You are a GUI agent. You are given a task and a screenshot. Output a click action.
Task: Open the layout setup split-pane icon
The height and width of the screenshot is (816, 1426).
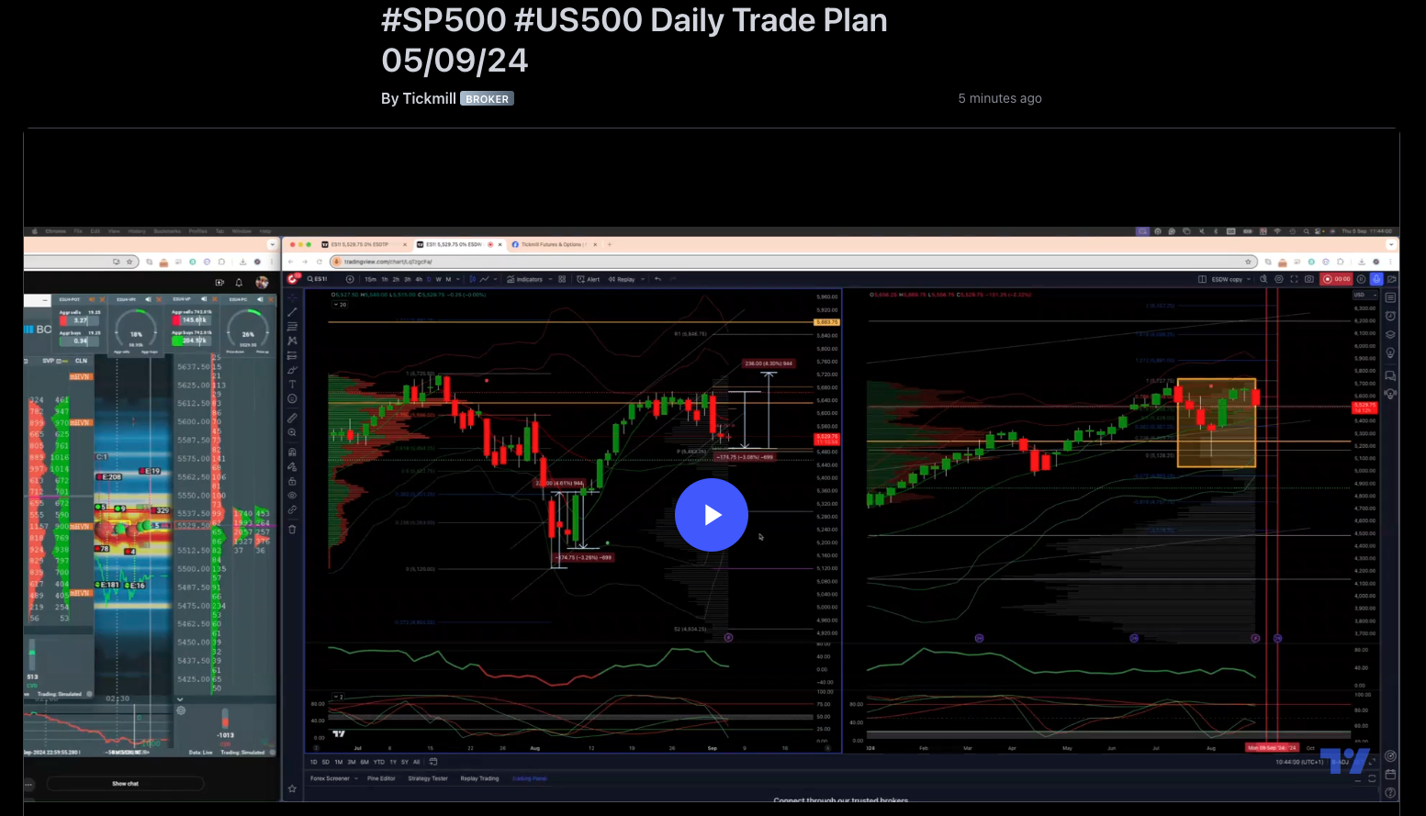click(x=1202, y=279)
